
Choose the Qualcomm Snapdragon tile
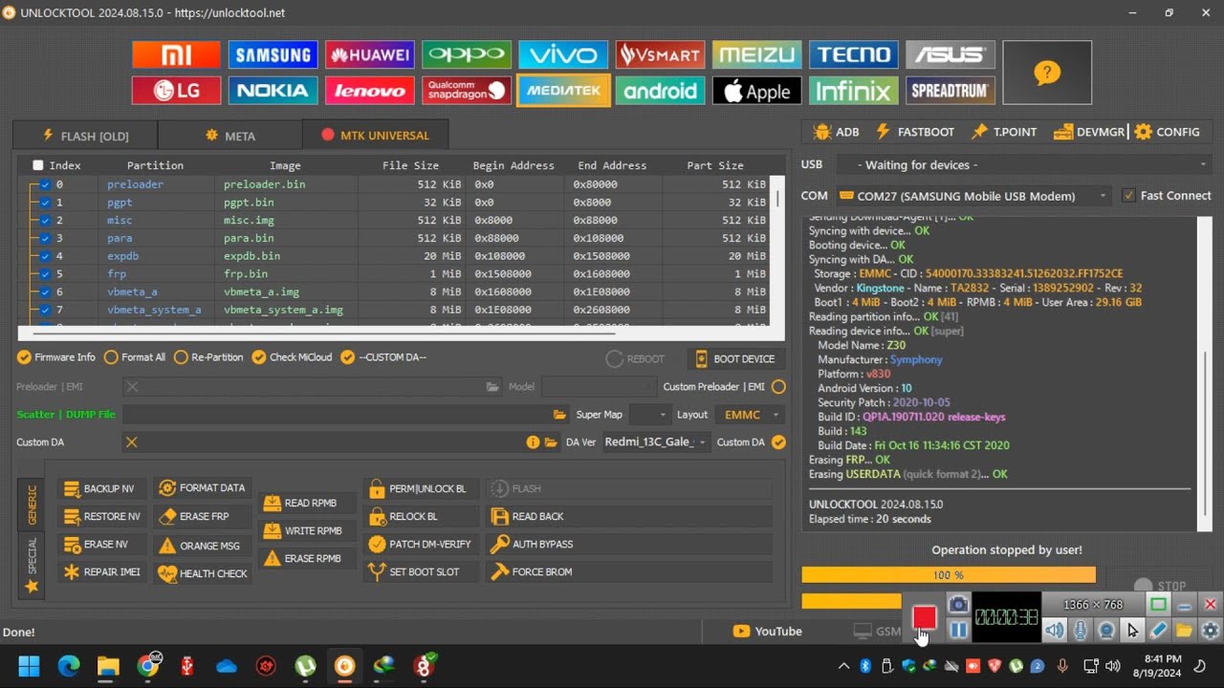[466, 91]
